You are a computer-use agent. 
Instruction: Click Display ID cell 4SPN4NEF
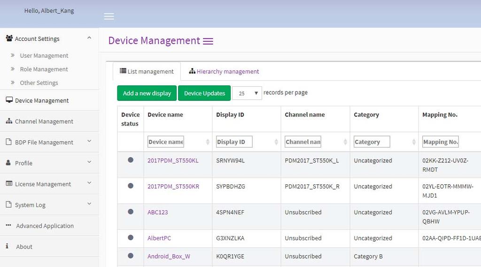[230, 212]
